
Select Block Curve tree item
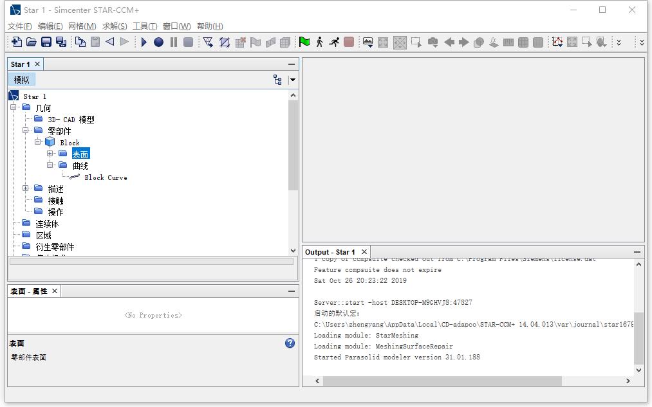[106, 177]
